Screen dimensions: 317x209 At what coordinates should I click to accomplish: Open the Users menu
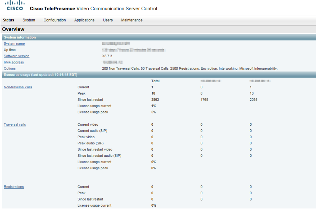pos(108,20)
